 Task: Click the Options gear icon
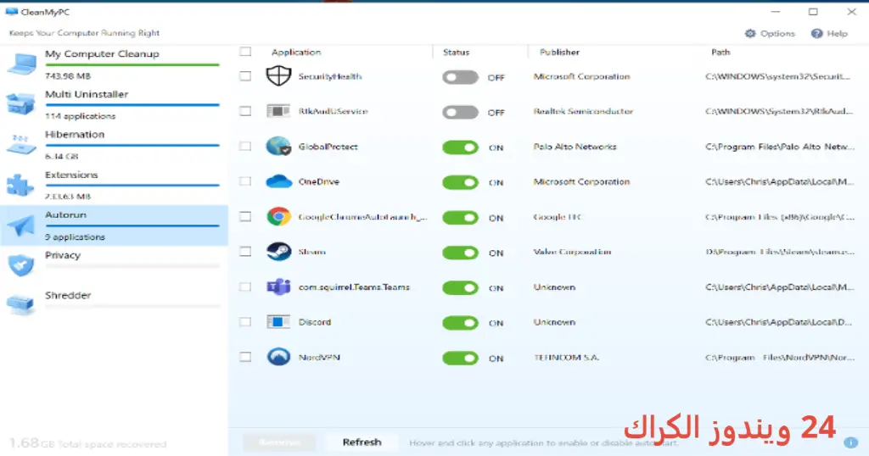point(750,33)
